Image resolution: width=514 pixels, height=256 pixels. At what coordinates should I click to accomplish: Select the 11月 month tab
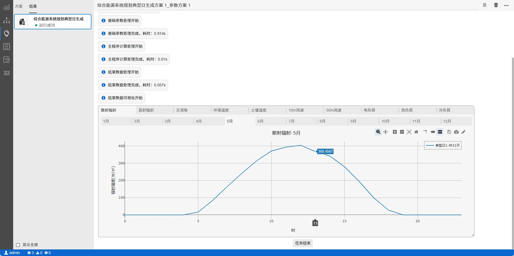426,121
